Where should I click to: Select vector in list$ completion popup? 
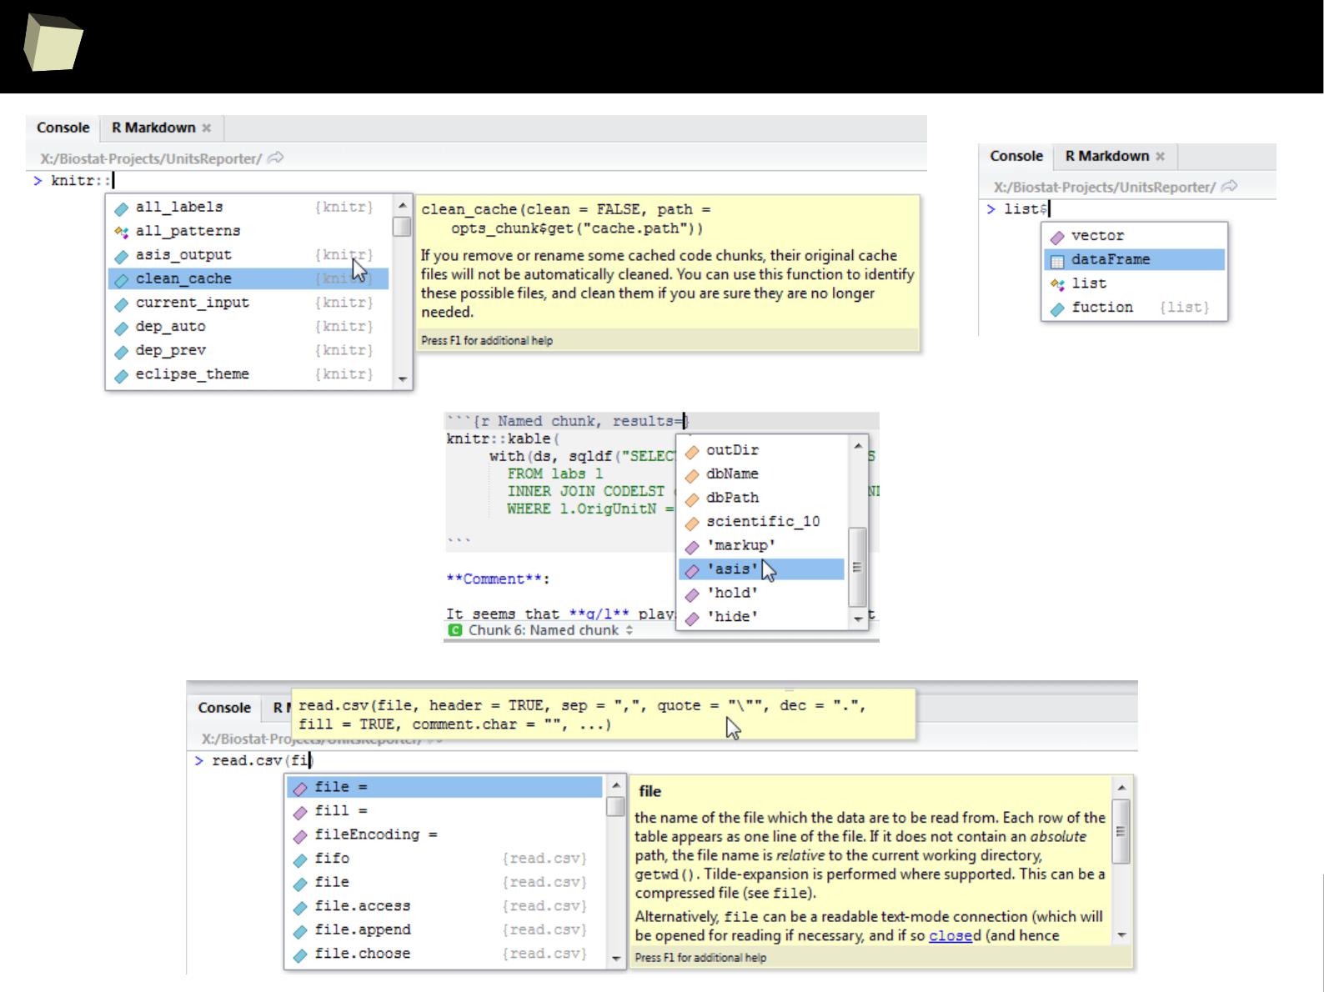point(1135,236)
